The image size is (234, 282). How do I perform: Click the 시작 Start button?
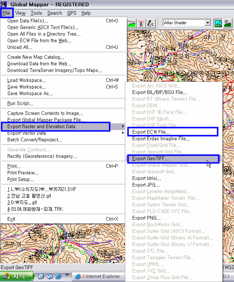coord(17,276)
